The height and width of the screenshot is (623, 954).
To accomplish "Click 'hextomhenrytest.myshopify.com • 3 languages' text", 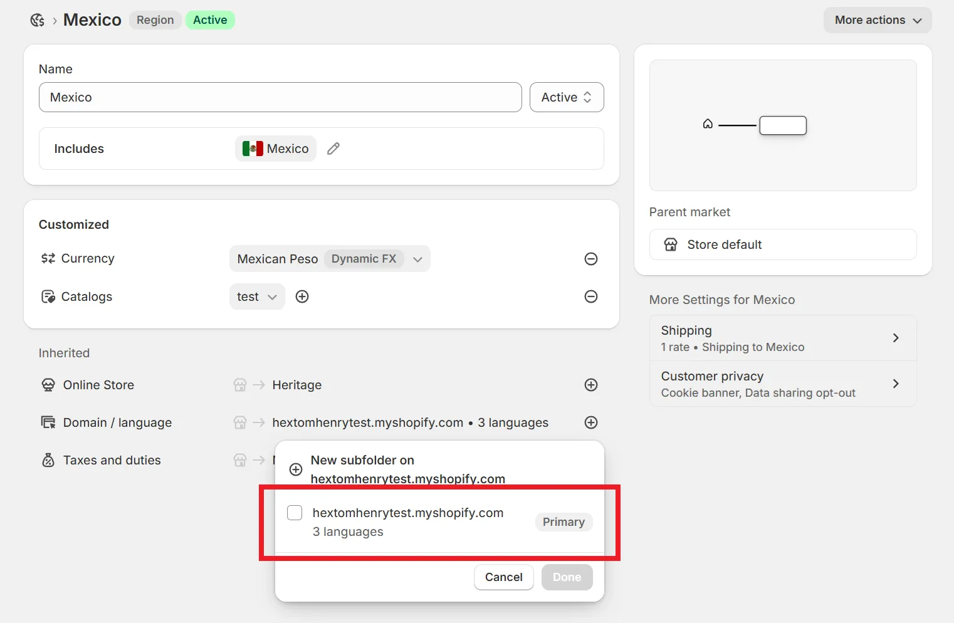I will point(411,422).
